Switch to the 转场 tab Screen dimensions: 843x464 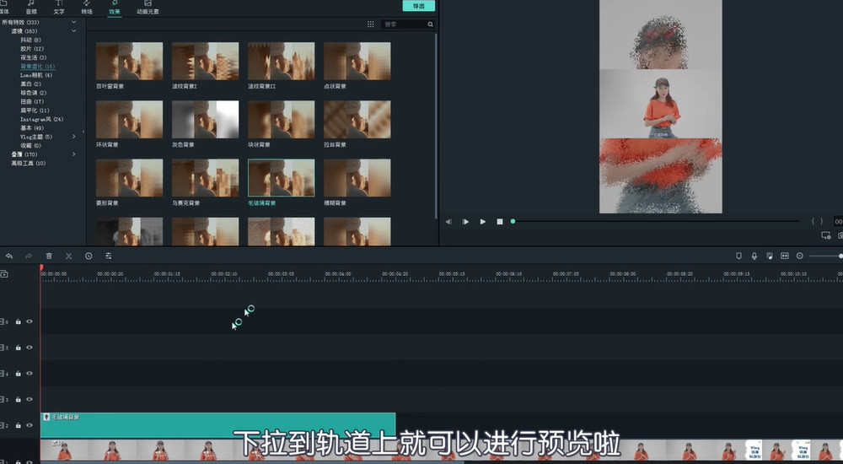87,8
